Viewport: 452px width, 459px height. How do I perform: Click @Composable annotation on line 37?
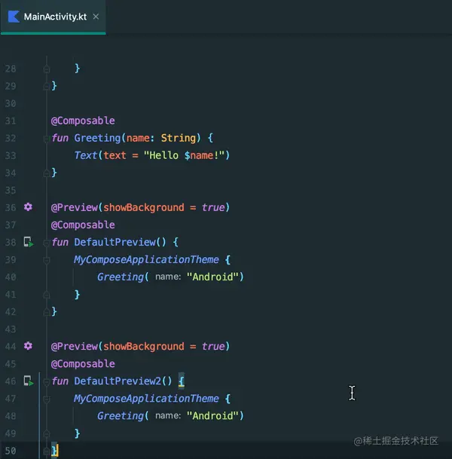83,225
